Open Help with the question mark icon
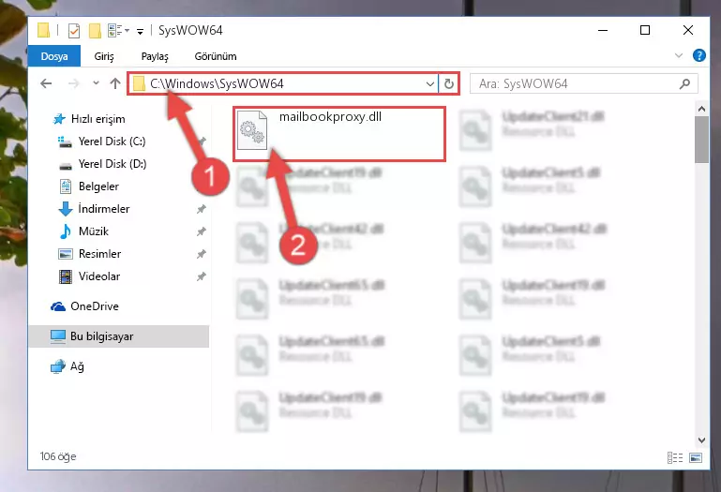 pyautogui.click(x=698, y=55)
